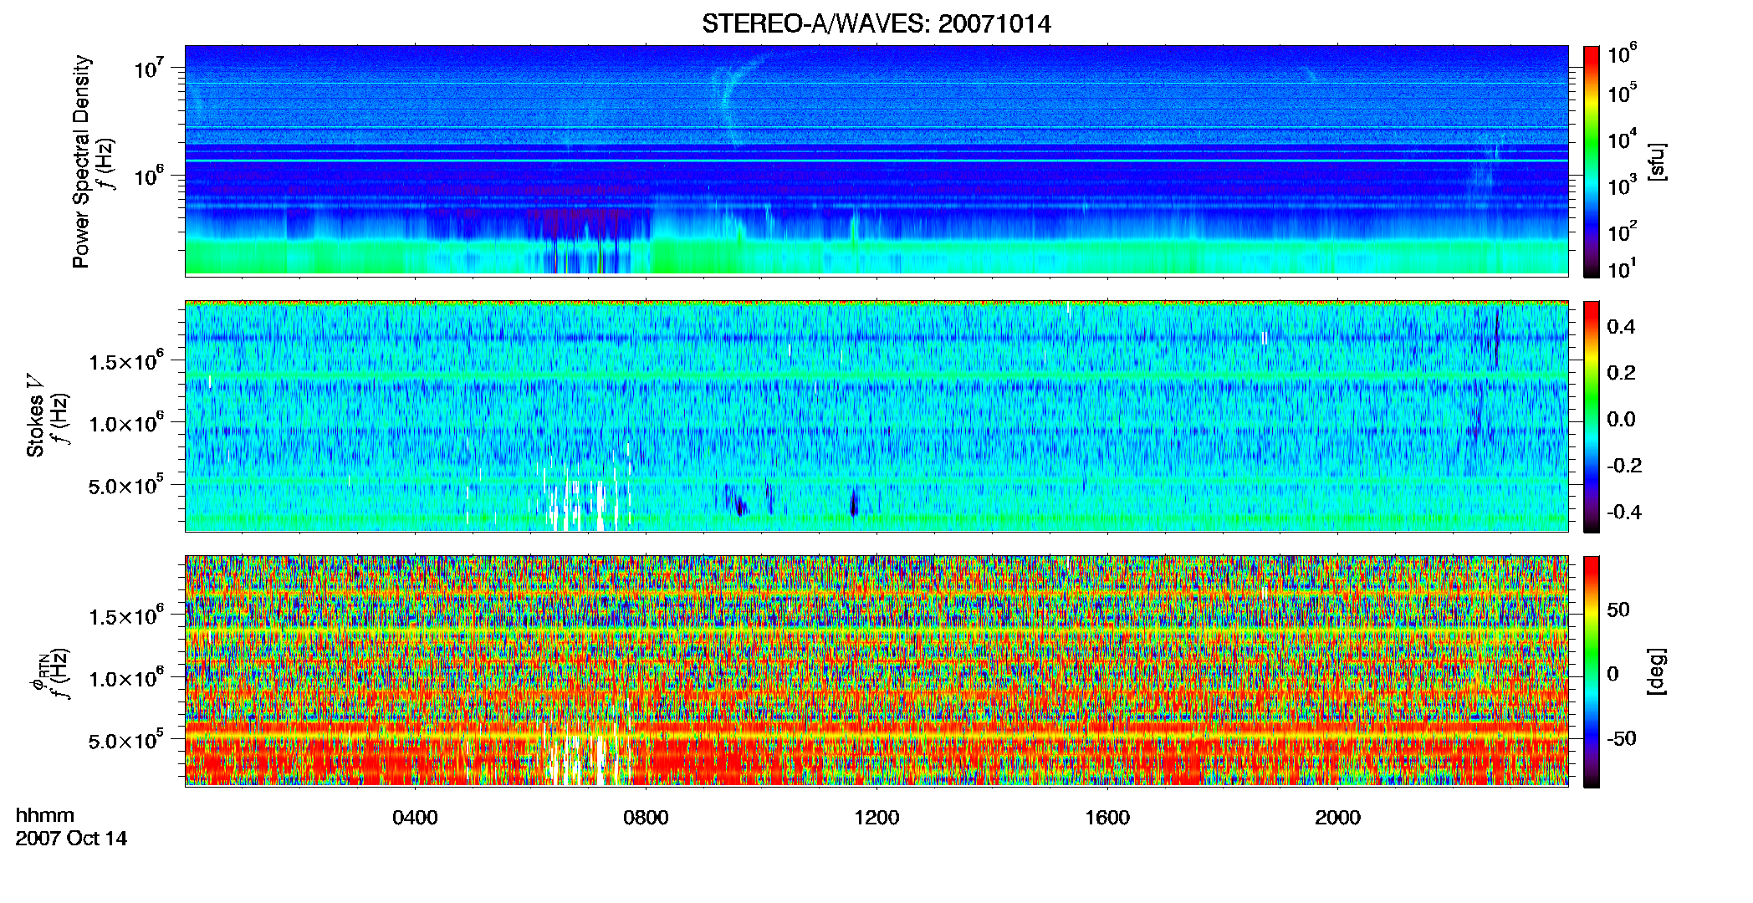Click the phi RTN axis label
Viewport: 1753px width, 903px height.
pos(38,672)
